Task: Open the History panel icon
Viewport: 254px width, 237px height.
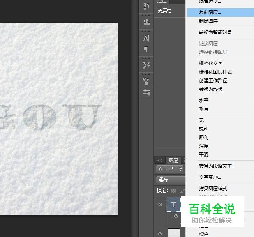Action: 146,6
